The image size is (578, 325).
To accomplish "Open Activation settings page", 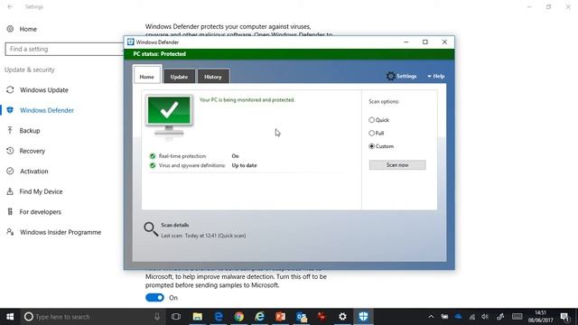I will pyautogui.click(x=34, y=171).
